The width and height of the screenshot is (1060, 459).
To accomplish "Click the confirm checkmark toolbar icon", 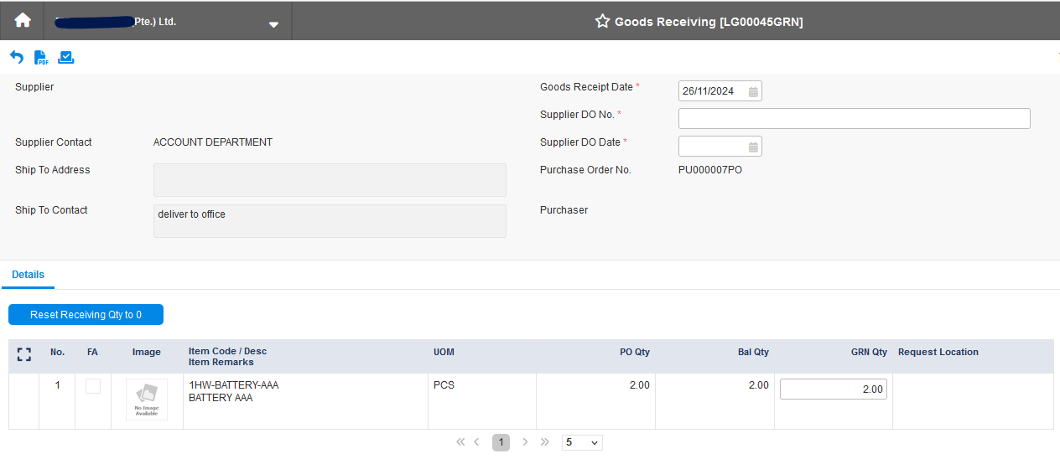I will [66, 57].
